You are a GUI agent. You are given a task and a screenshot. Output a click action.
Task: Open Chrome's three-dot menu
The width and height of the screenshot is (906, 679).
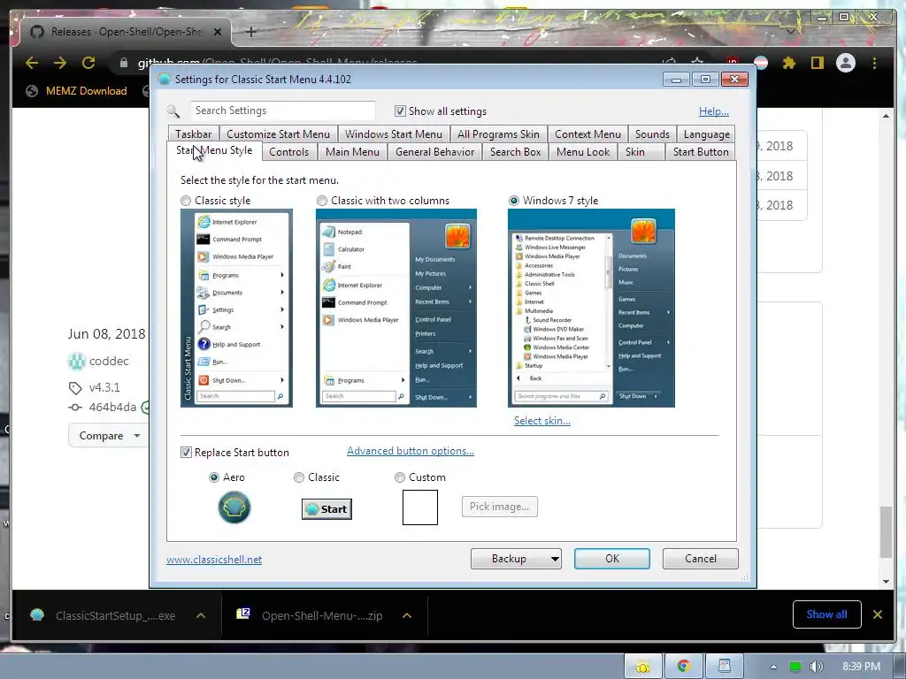(x=874, y=63)
